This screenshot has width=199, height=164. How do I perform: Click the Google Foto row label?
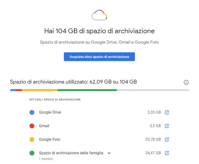point(50,139)
